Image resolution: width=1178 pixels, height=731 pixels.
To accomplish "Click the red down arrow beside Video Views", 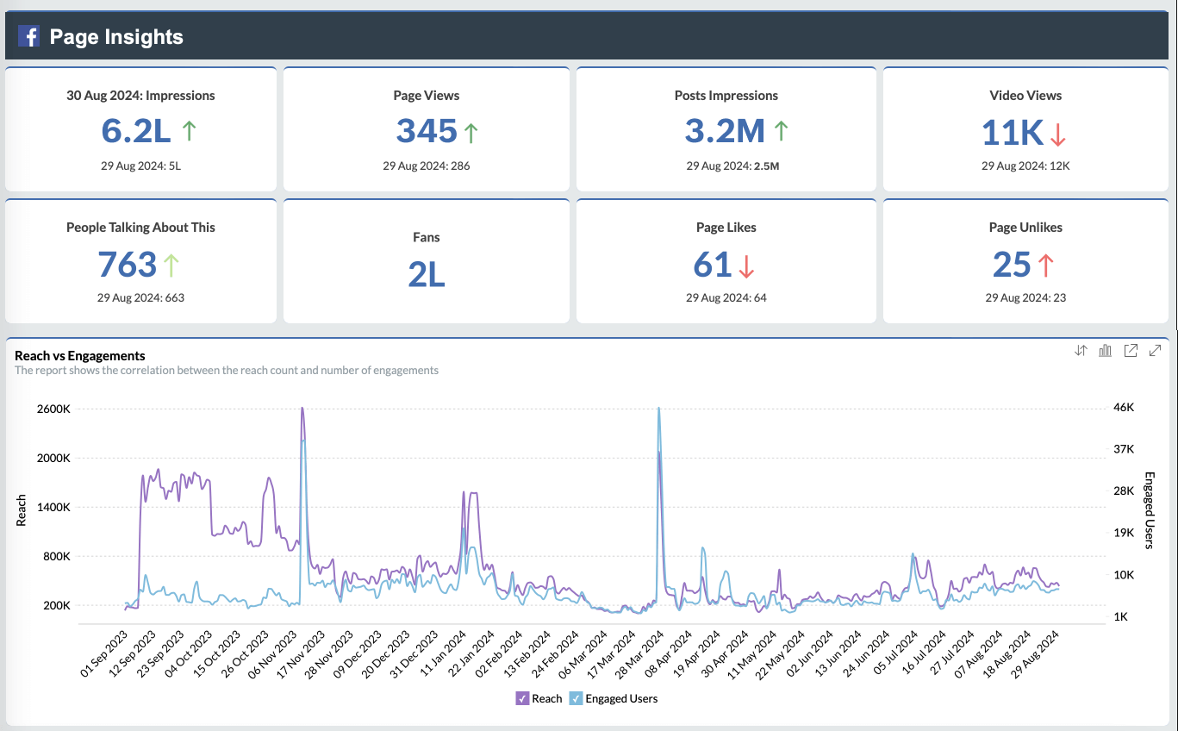I will (x=1059, y=133).
